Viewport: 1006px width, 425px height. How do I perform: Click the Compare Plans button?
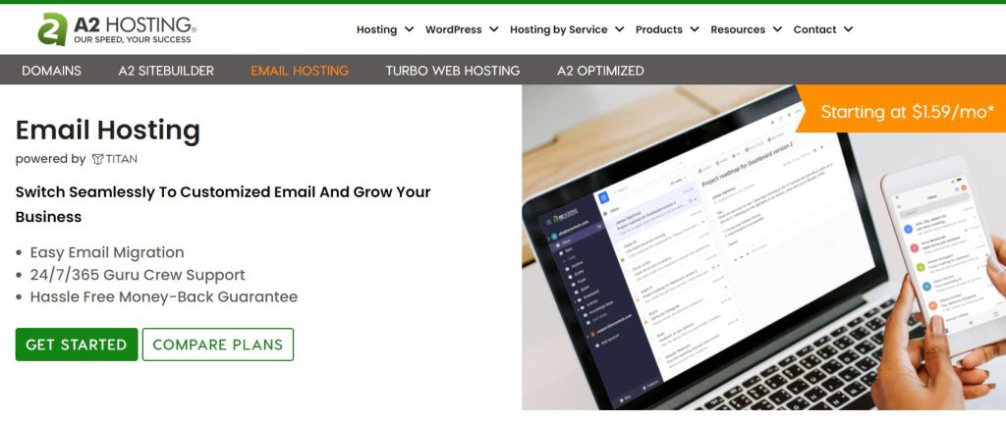point(218,345)
